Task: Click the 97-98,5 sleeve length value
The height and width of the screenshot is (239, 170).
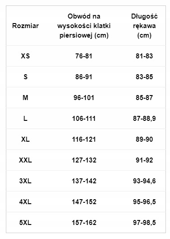Action: 144,223
